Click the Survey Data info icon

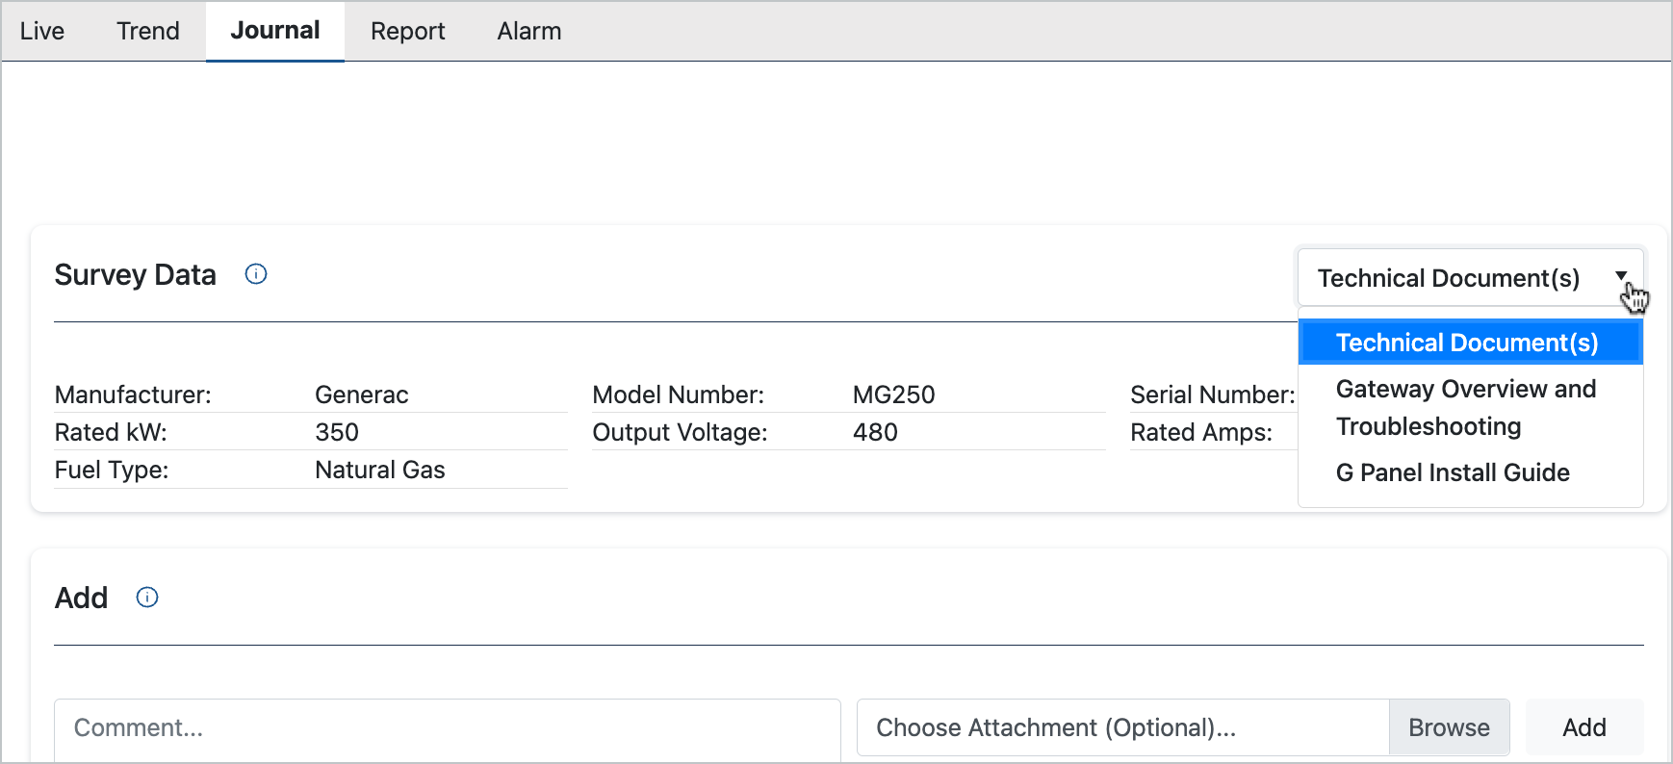tap(256, 274)
